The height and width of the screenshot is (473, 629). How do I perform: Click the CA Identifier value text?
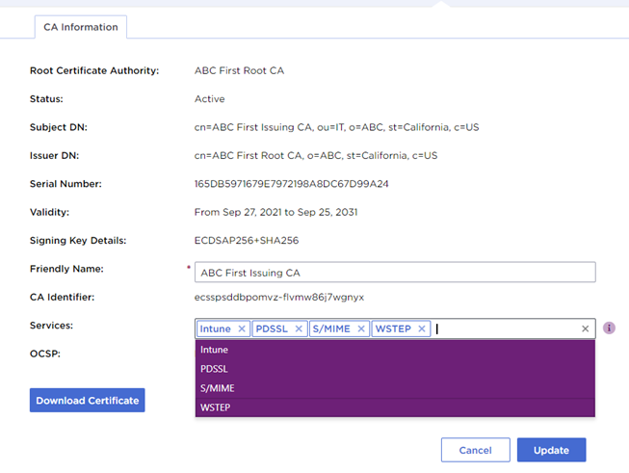(279, 298)
